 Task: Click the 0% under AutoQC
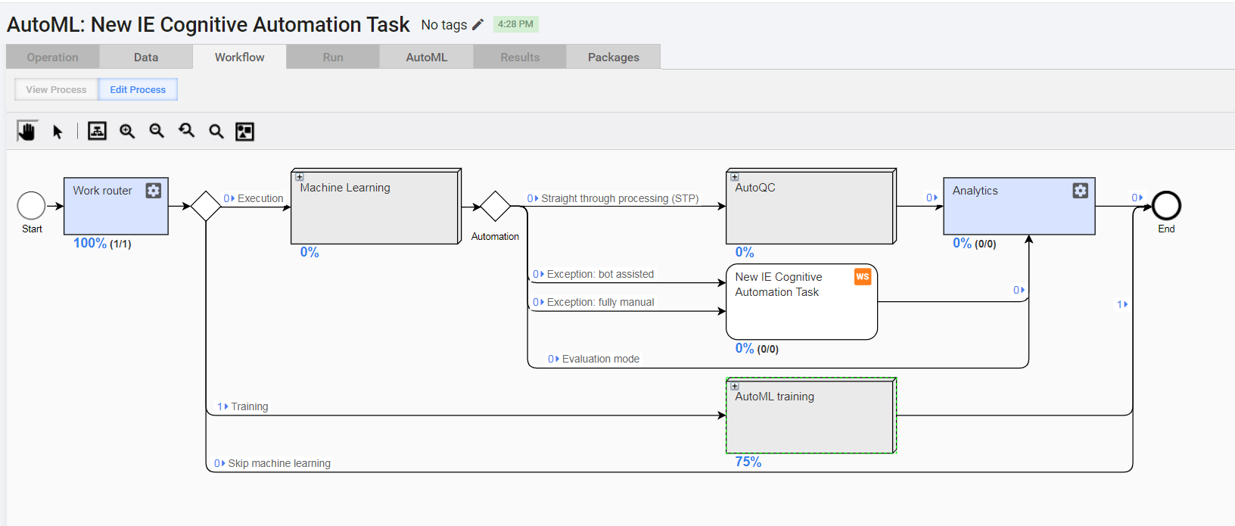tap(745, 252)
